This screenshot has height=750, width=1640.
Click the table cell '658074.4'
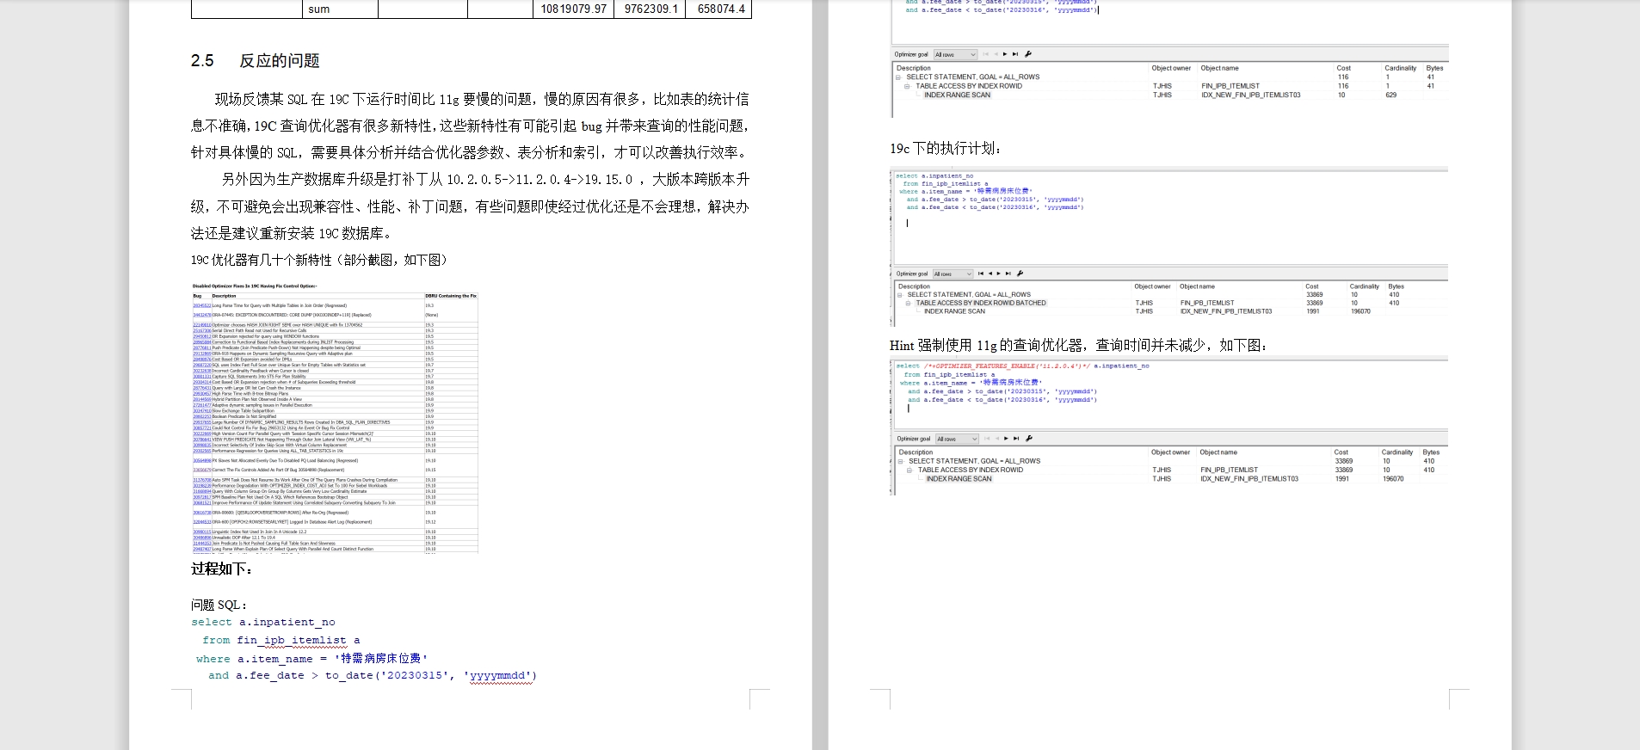(x=720, y=9)
